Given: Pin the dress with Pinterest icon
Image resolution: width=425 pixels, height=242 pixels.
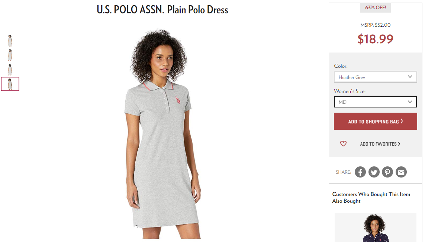Looking at the screenshot, I should pos(387,172).
